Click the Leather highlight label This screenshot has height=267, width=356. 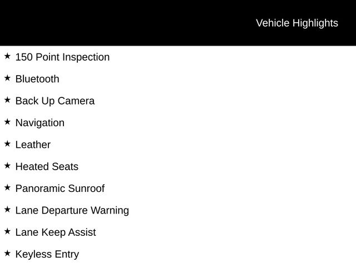[x=33, y=145]
